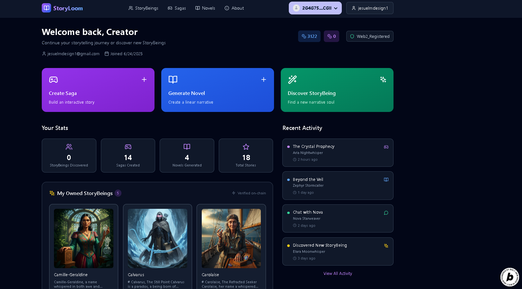This screenshot has height=289, width=522.
Task: Open the Camille-Geraldine portrait thumbnail
Action: pyautogui.click(x=84, y=238)
